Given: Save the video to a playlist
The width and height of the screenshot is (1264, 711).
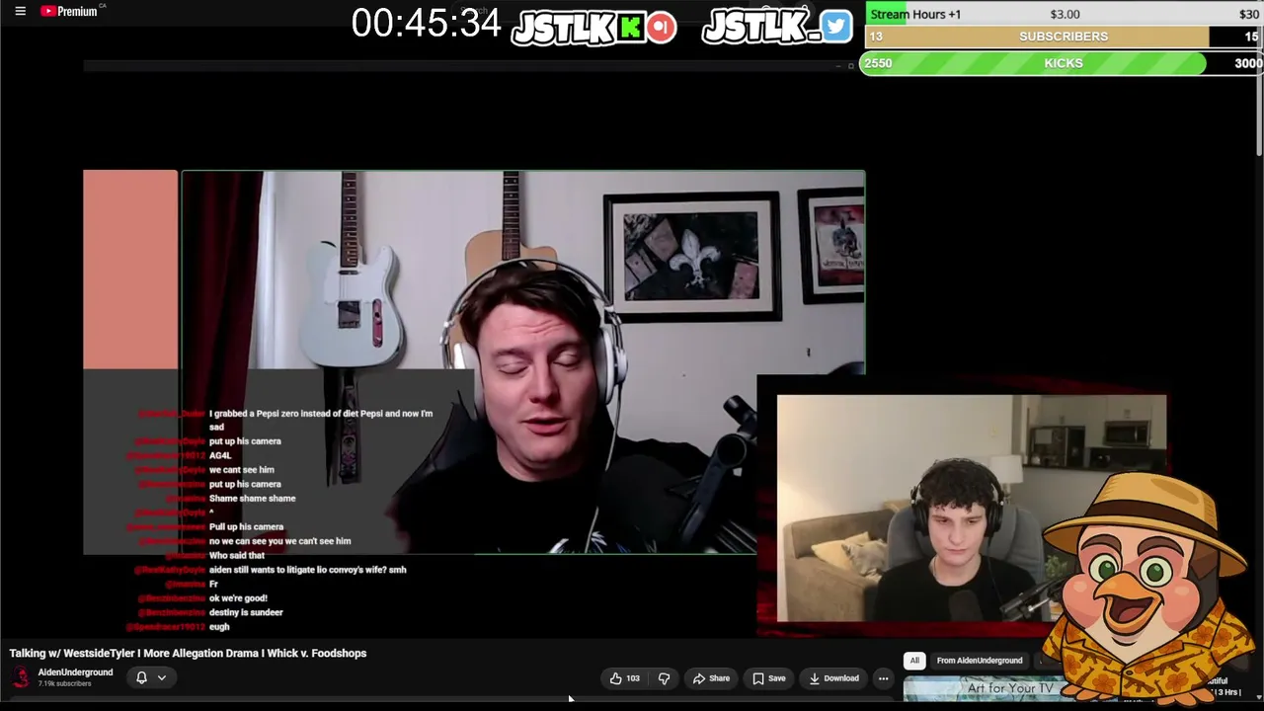Looking at the screenshot, I should 768,678.
